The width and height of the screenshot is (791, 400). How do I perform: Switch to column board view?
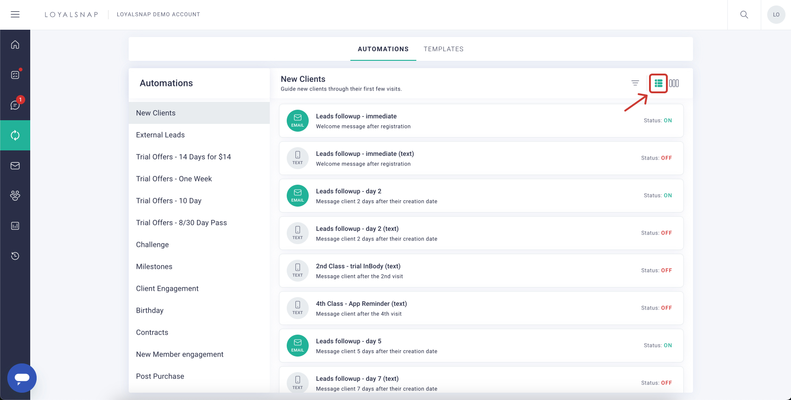click(674, 83)
